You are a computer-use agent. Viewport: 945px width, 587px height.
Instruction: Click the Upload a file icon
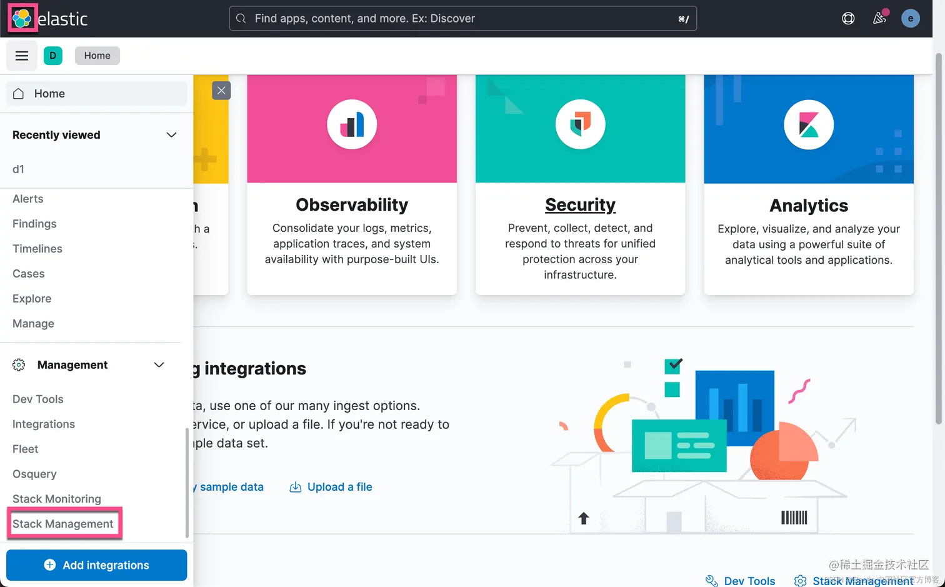[x=295, y=487]
